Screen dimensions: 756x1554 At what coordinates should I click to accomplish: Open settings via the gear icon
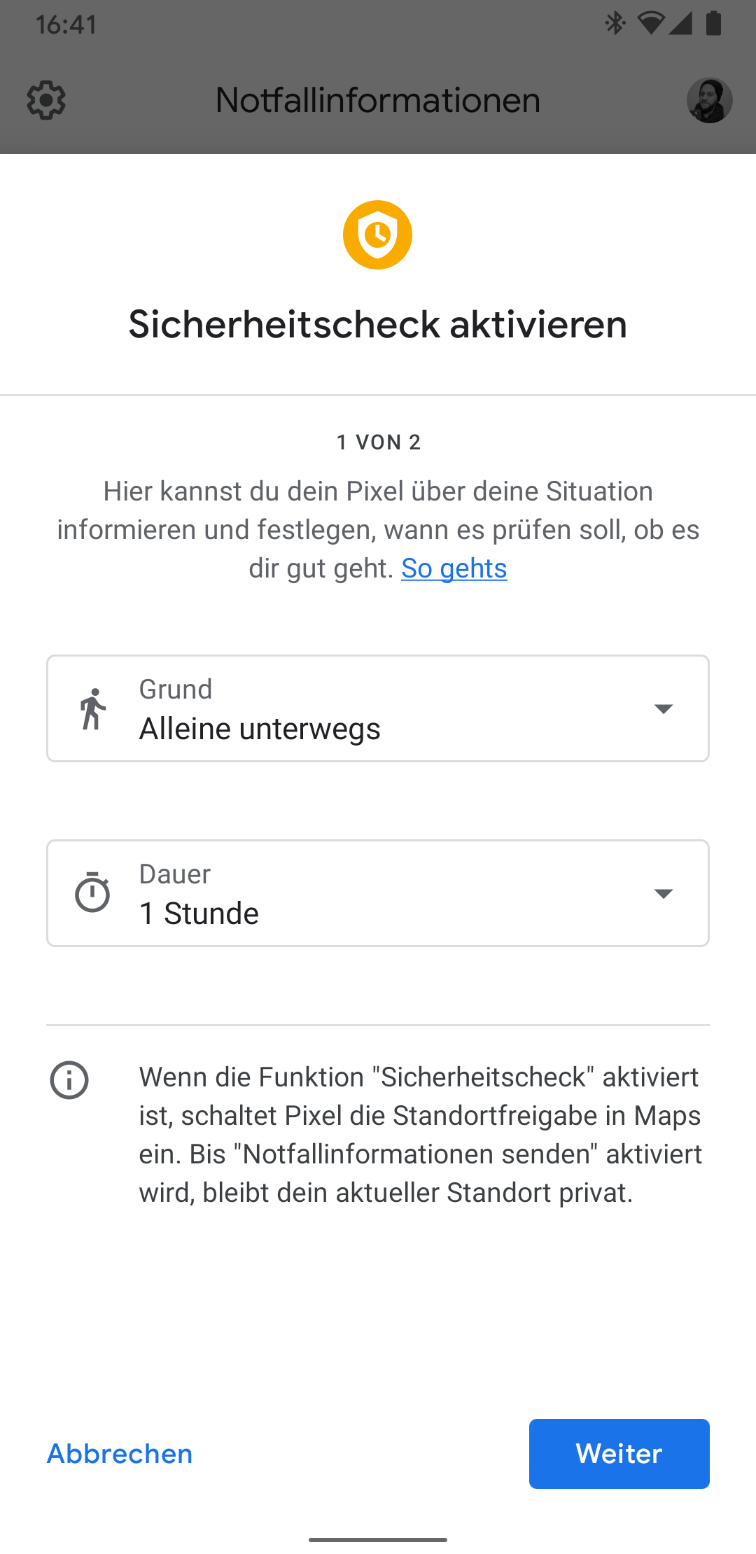(46, 100)
